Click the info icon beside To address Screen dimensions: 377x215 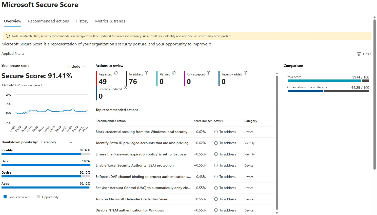tap(146, 73)
